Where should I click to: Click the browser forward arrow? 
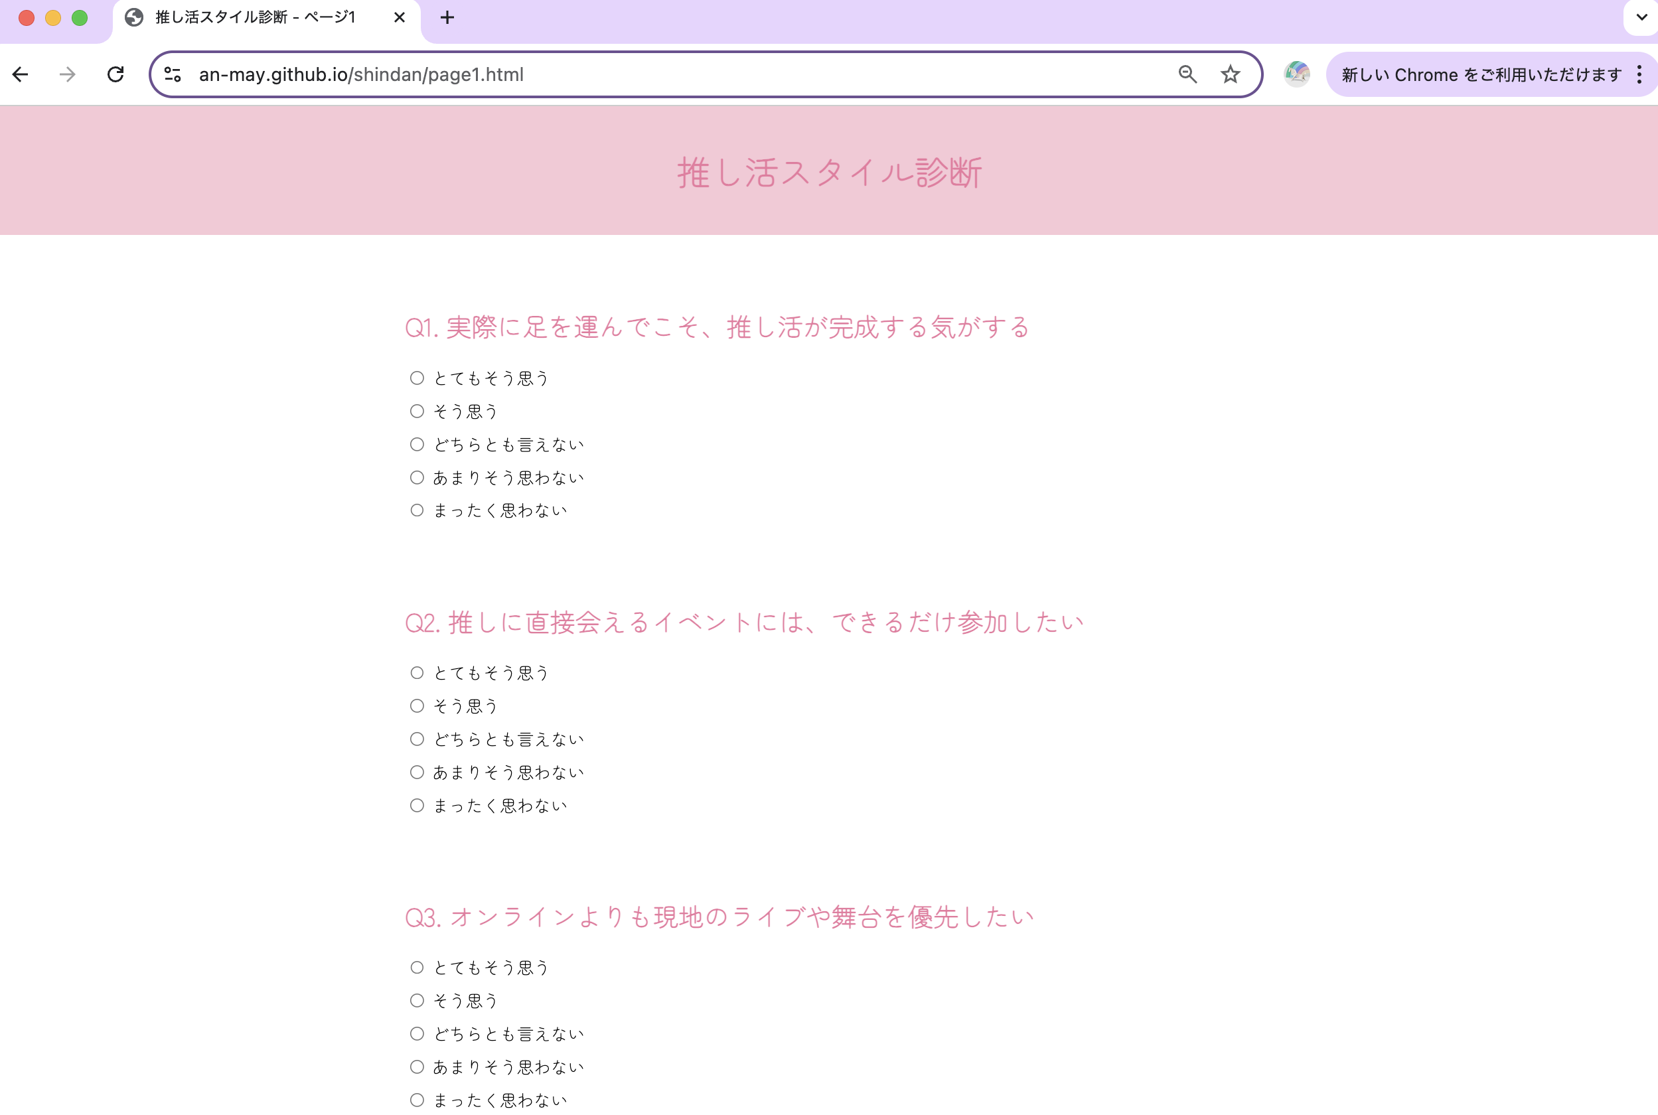pyautogui.click(x=68, y=74)
